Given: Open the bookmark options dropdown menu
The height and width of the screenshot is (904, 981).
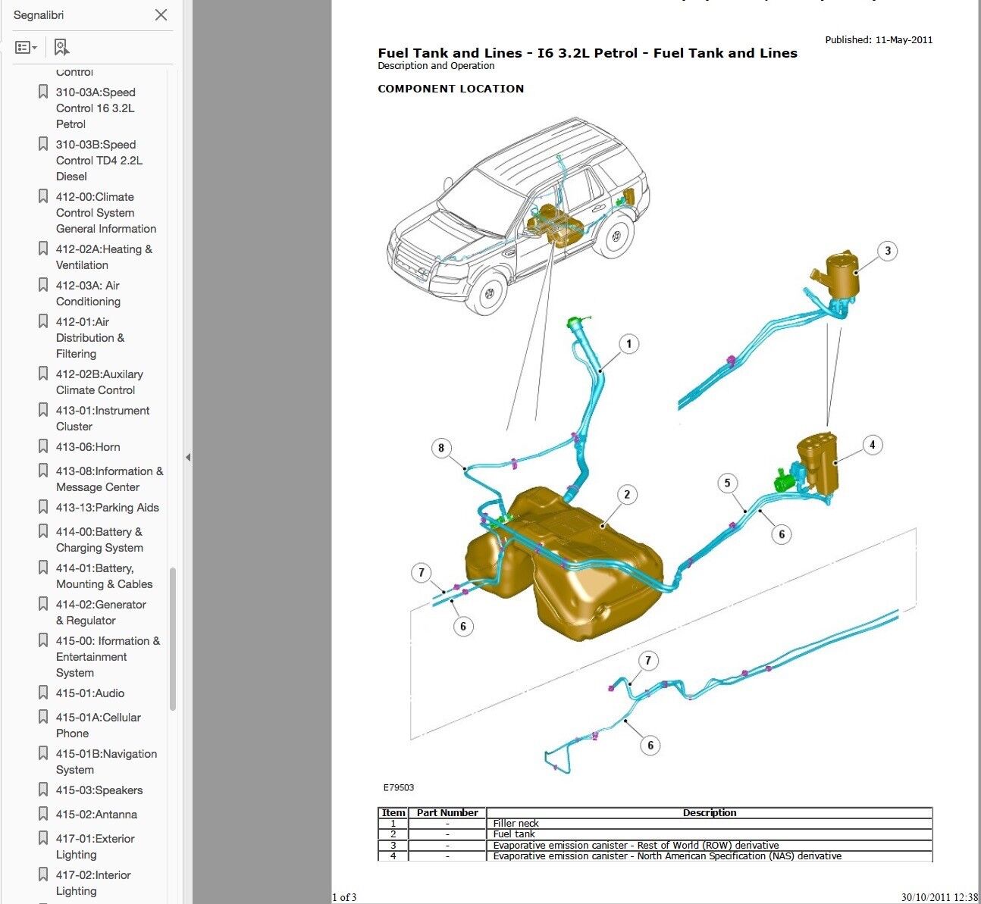Looking at the screenshot, I should (x=26, y=48).
